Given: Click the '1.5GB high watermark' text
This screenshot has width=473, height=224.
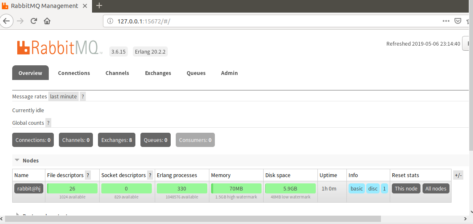Looking at the screenshot, I should 236,197.
